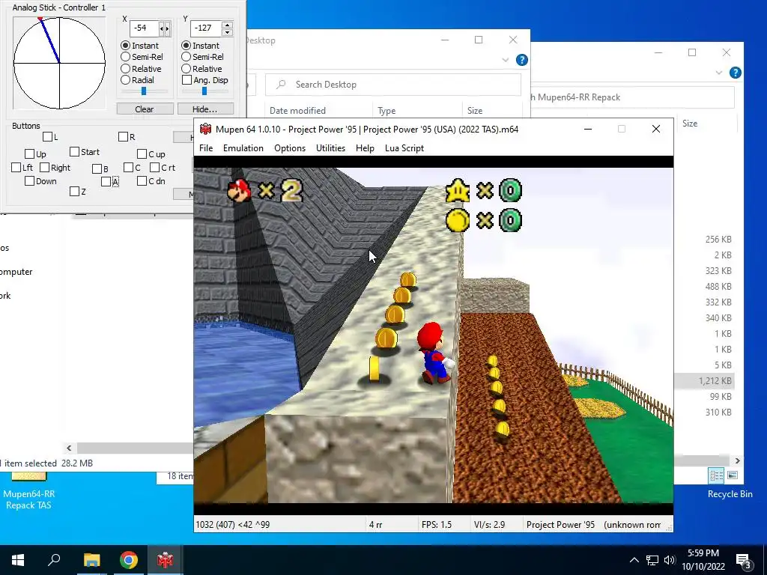Click the Y coordinate input field

click(x=205, y=28)
